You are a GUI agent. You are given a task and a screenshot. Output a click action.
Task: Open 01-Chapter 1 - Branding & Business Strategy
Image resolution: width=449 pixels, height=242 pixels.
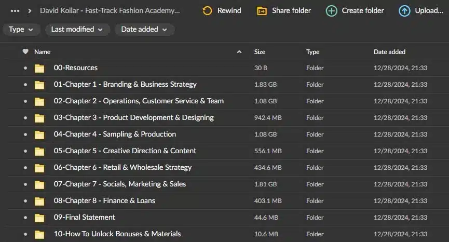click(125, 85)
